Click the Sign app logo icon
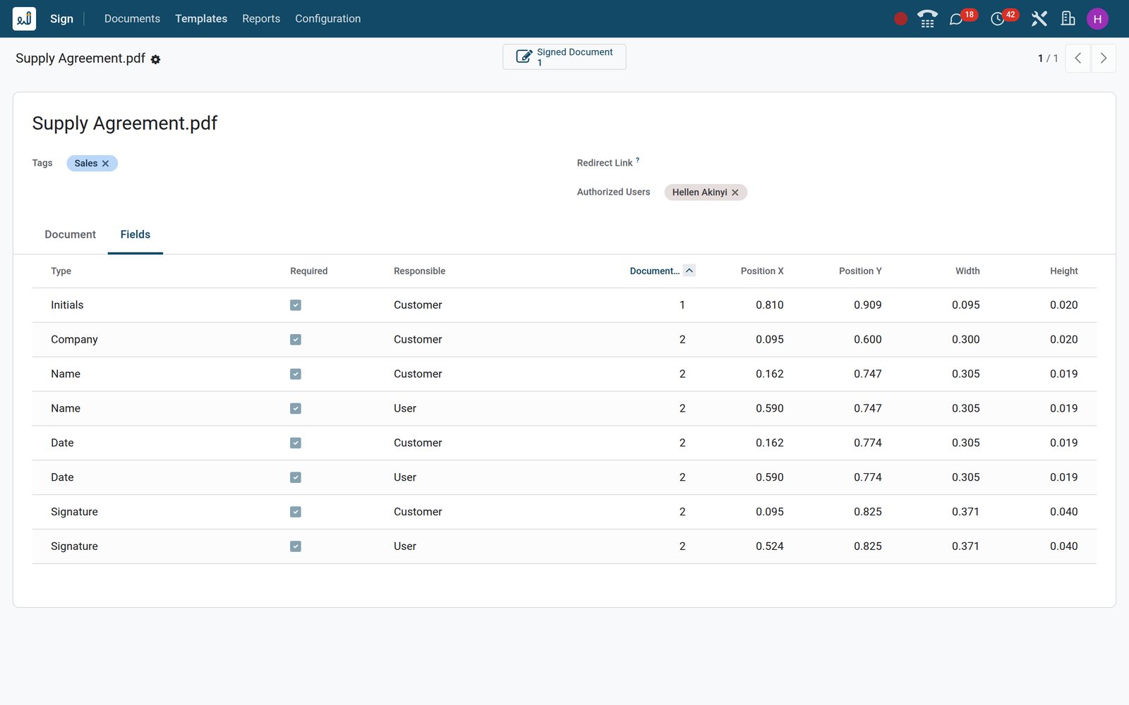This screenshot has height=705, width=1129. coord(24,19)
